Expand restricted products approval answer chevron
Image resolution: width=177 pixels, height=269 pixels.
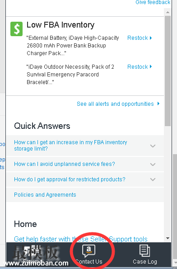[x=153, y=179]
